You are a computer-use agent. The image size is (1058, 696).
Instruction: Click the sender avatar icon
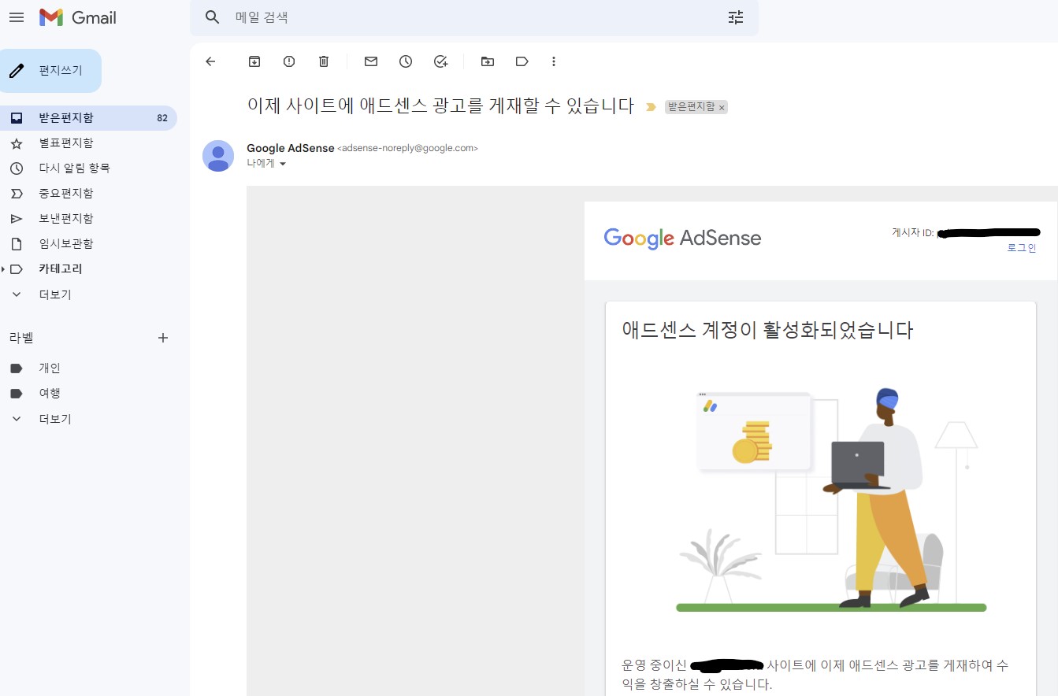pos(218,156)
